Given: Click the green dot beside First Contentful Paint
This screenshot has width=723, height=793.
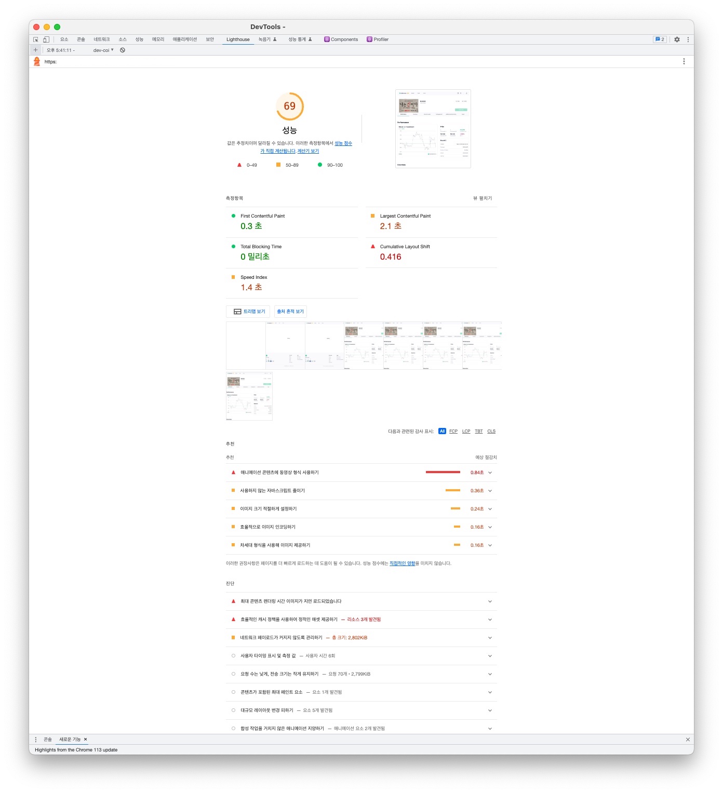Looking at the screenshot, I should point(233,216).
